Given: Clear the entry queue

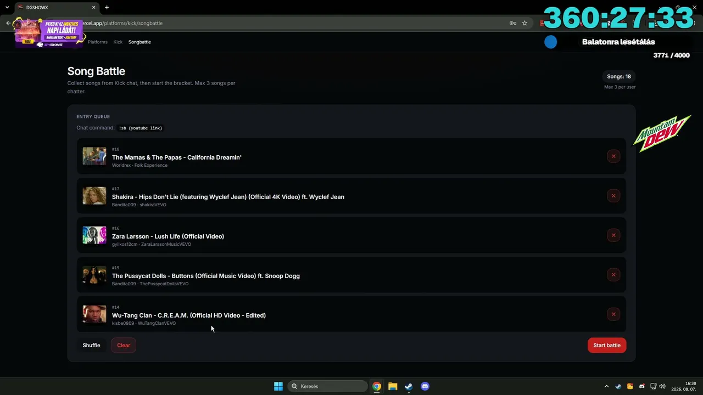Looking at the screenshot, I should [x=124, y=345].
